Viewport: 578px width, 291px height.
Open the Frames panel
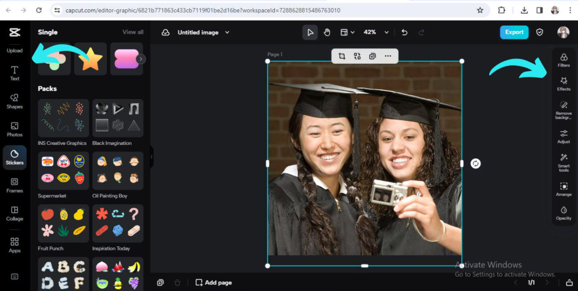pyautogui.click(x=14, y=185)
